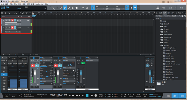Unsolo the Reverb FX channel in mixer
The width and height of the screenshot is (187, 100).
click(x=83, y=63)
